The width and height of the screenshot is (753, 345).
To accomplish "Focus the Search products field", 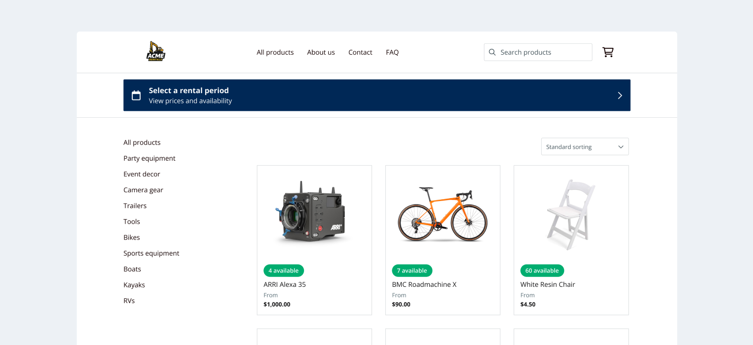I will [538, 52].
